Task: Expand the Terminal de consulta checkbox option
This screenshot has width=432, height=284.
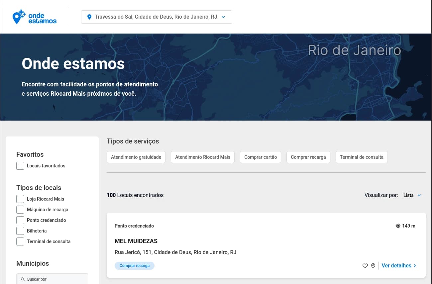Action: [20, 241]
